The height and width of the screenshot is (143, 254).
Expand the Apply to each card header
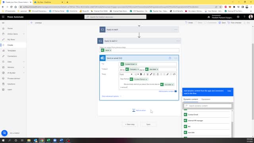tap(139, 30)
